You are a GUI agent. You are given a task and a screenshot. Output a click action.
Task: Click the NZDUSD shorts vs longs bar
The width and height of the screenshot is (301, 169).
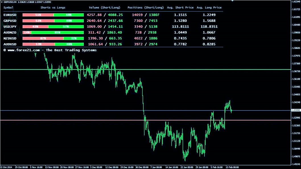[53, 38]
